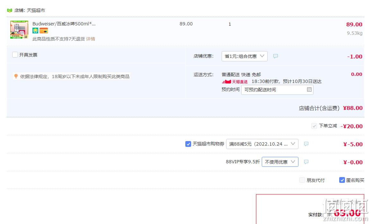Viewport: 371px width, 224px height.
Task: Open the 店铺优惠 store discount dropdown
Action: click(x=244, y=56)
